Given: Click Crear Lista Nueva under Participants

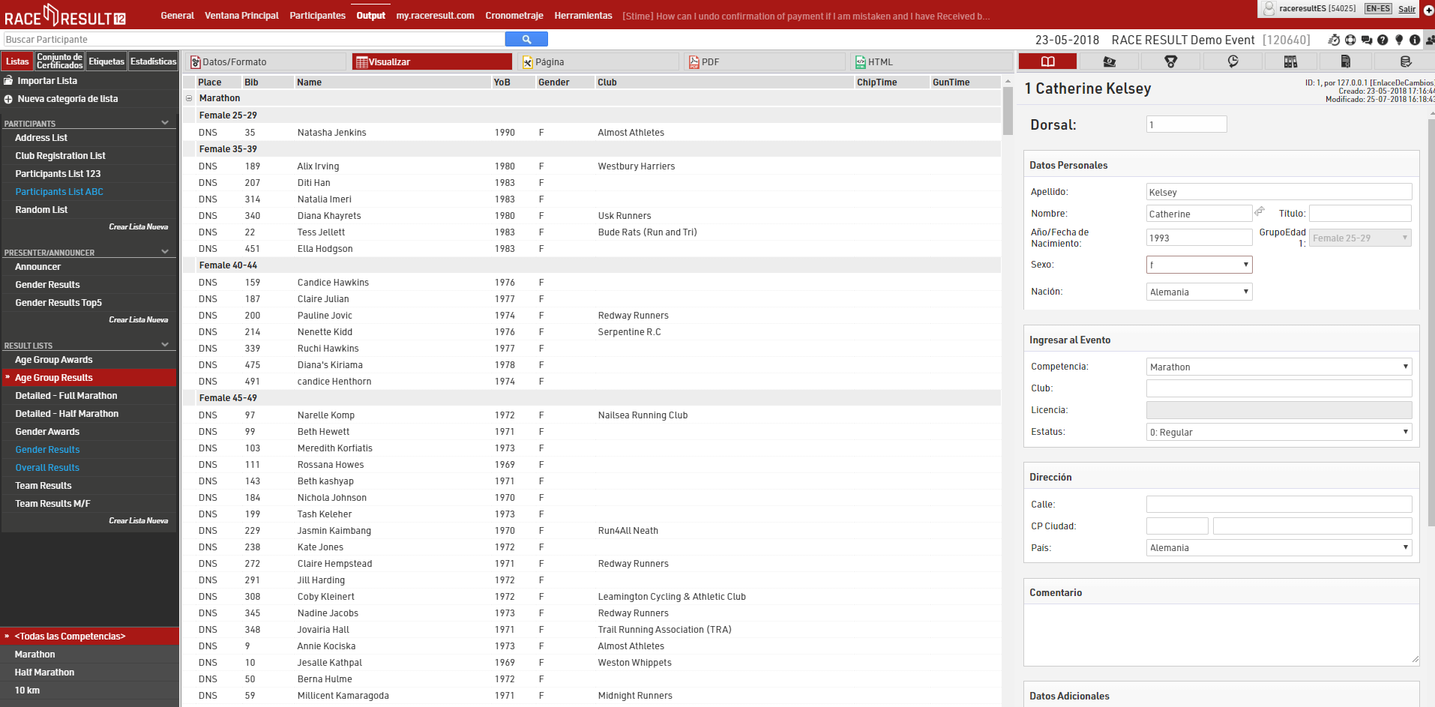Looking at the screenshot, I should (x=138, y=226).
